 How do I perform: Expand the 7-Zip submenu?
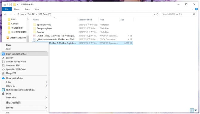point(46,82)
